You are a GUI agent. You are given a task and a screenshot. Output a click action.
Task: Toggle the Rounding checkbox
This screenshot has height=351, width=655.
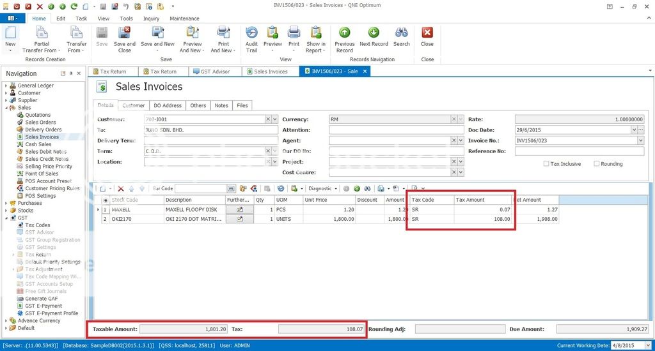click(597, 164)
